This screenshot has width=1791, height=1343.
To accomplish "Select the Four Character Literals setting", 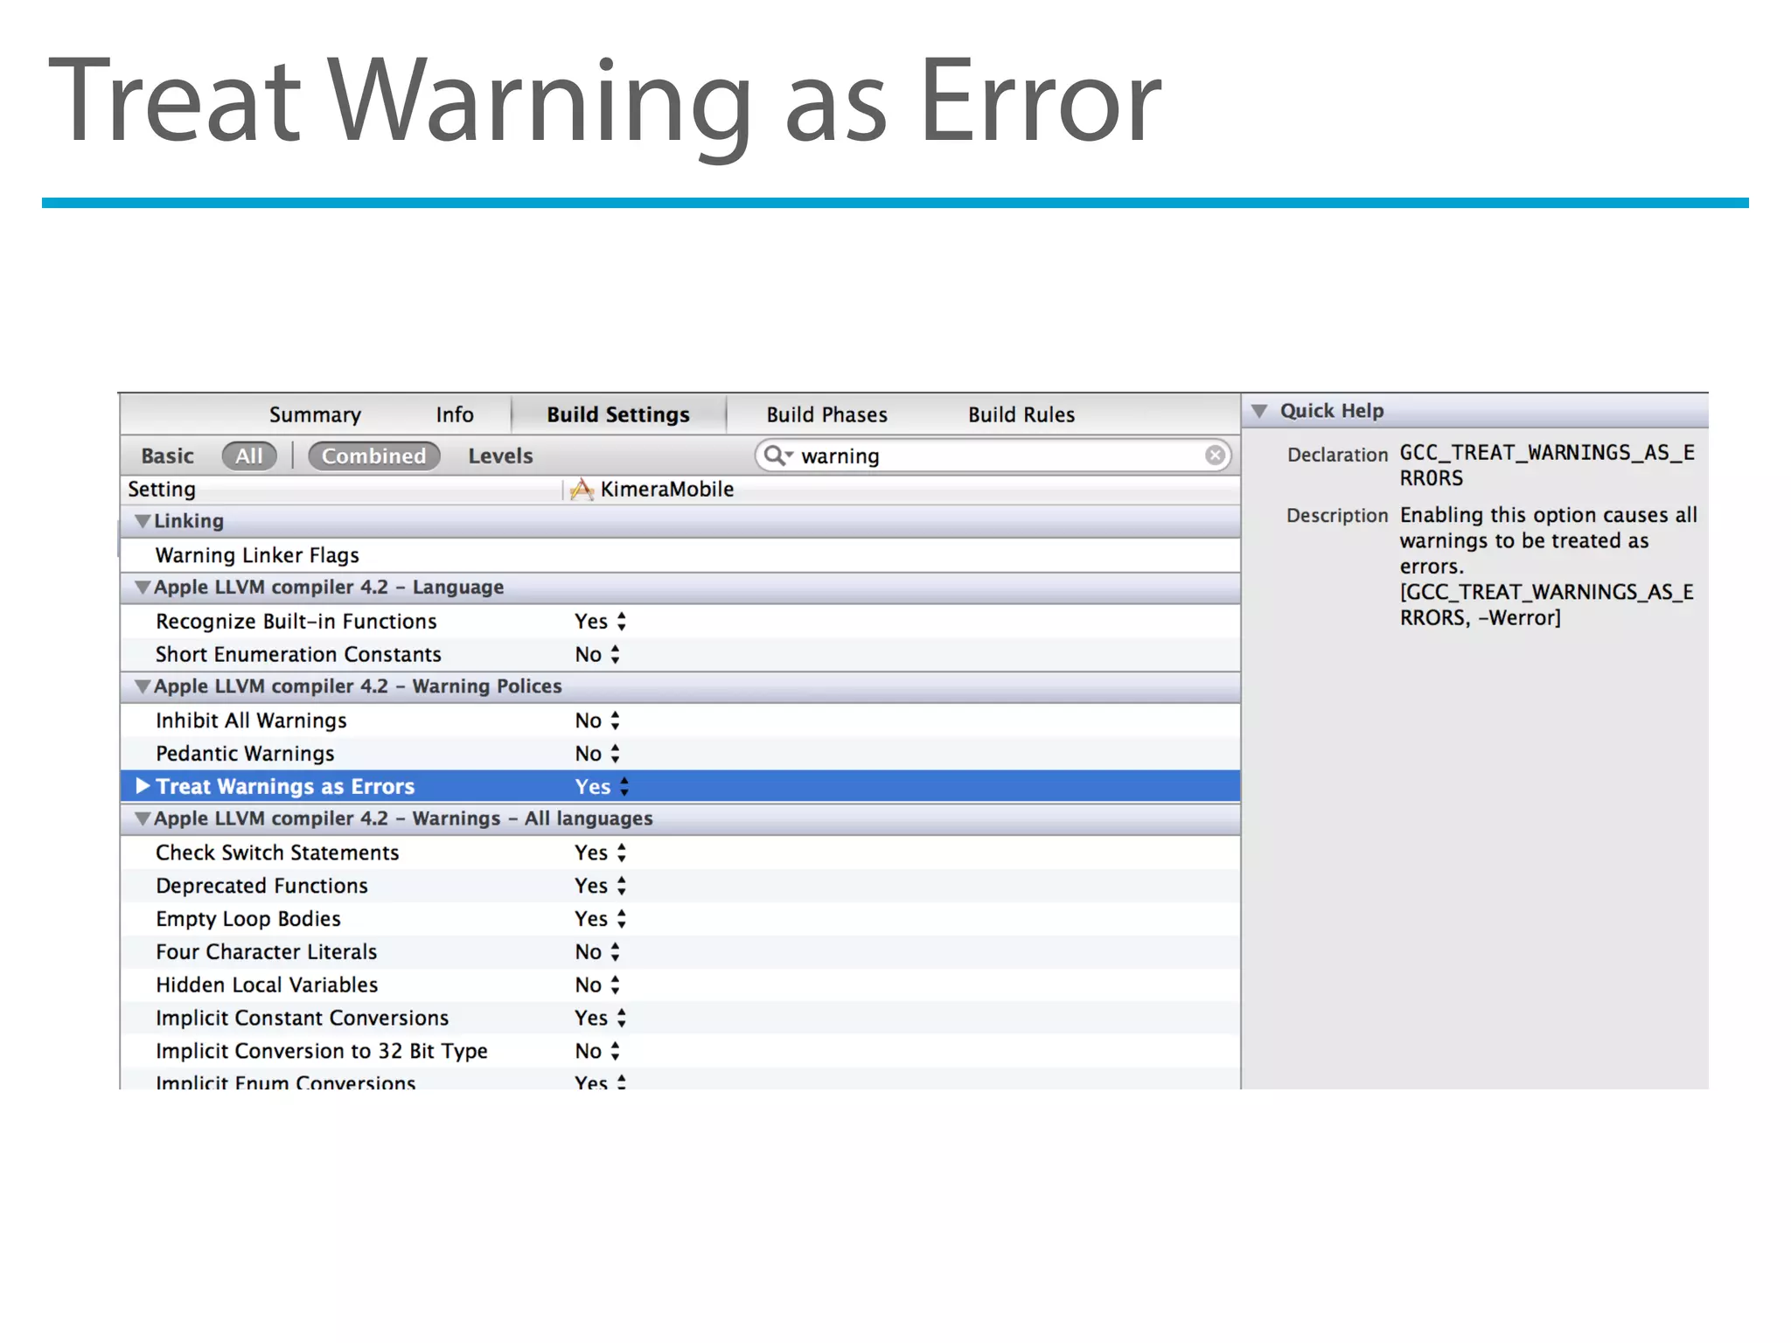I will [x=266, y=952].
